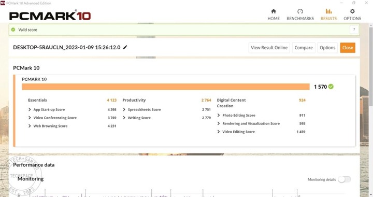Viewport: 373px width, 197px height.
Task: Click the Digital Content Creation heading
Action: tap(231, 103)
